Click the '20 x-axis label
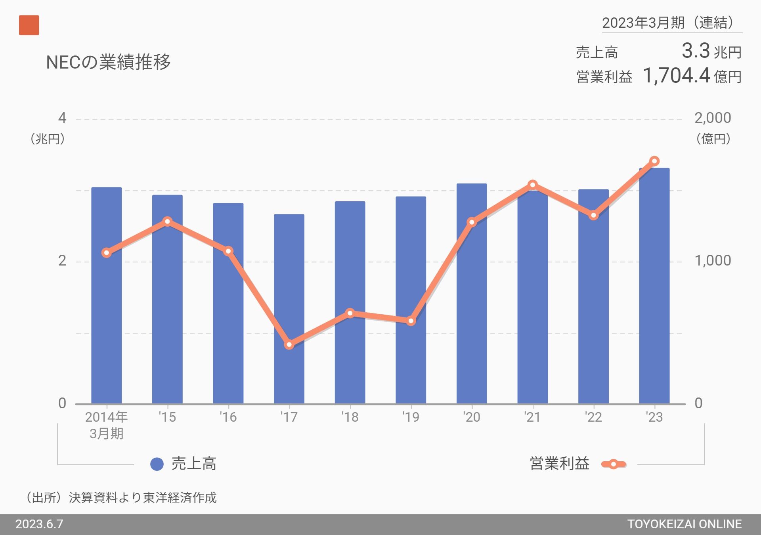 (472, 417)
